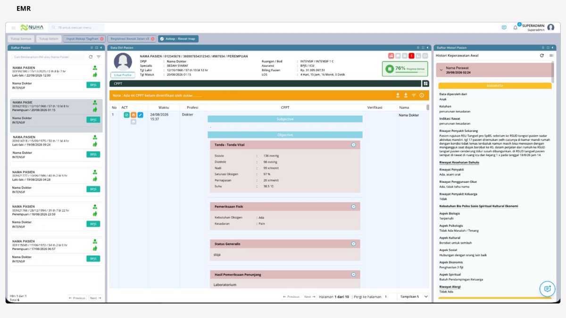This screenshot has height=318, width=566.
Task: Click the Subjective section bar
Action: [x=285, y=119]
